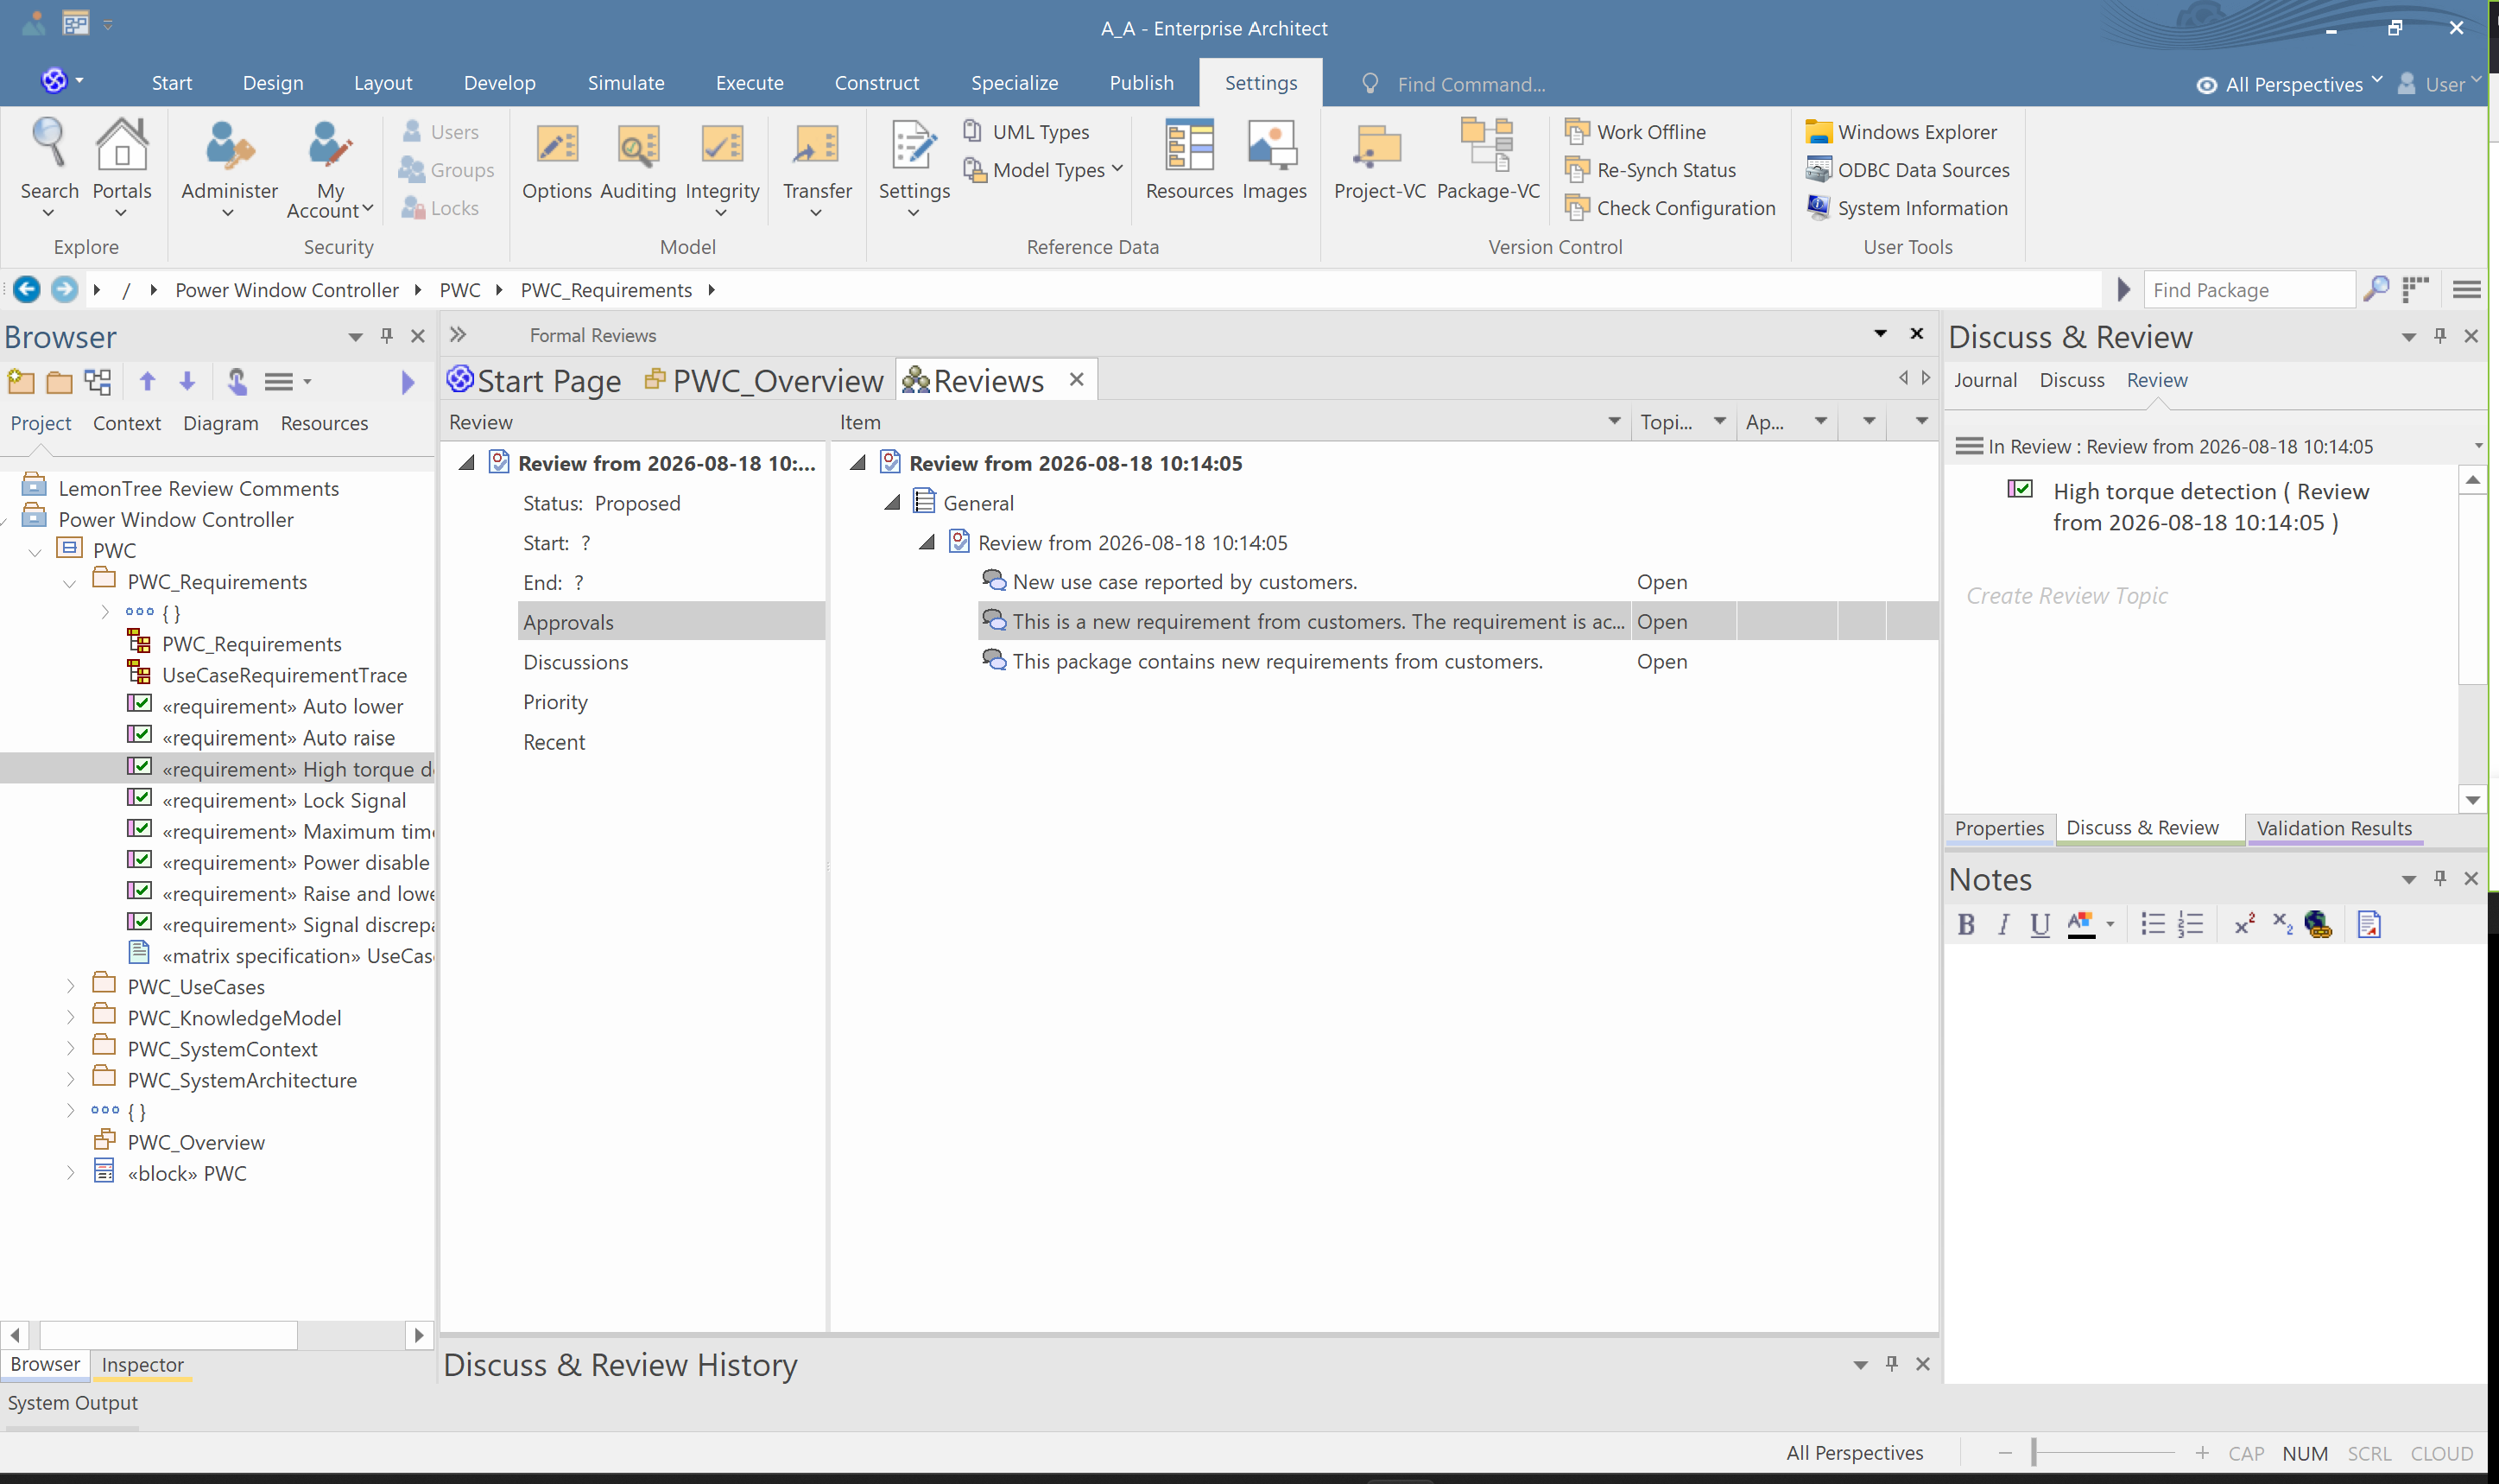This screenshot has width=2499, height=1484.
Task: Open Package-VC version control
Action: pyautogui.click(x=1488, y=160)
